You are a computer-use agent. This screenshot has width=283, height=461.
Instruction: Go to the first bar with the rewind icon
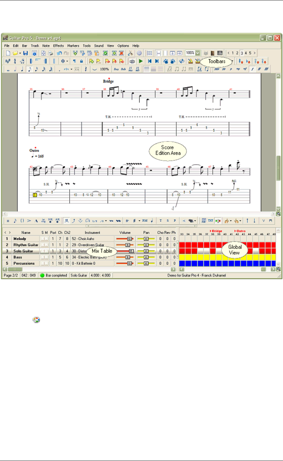150,61
